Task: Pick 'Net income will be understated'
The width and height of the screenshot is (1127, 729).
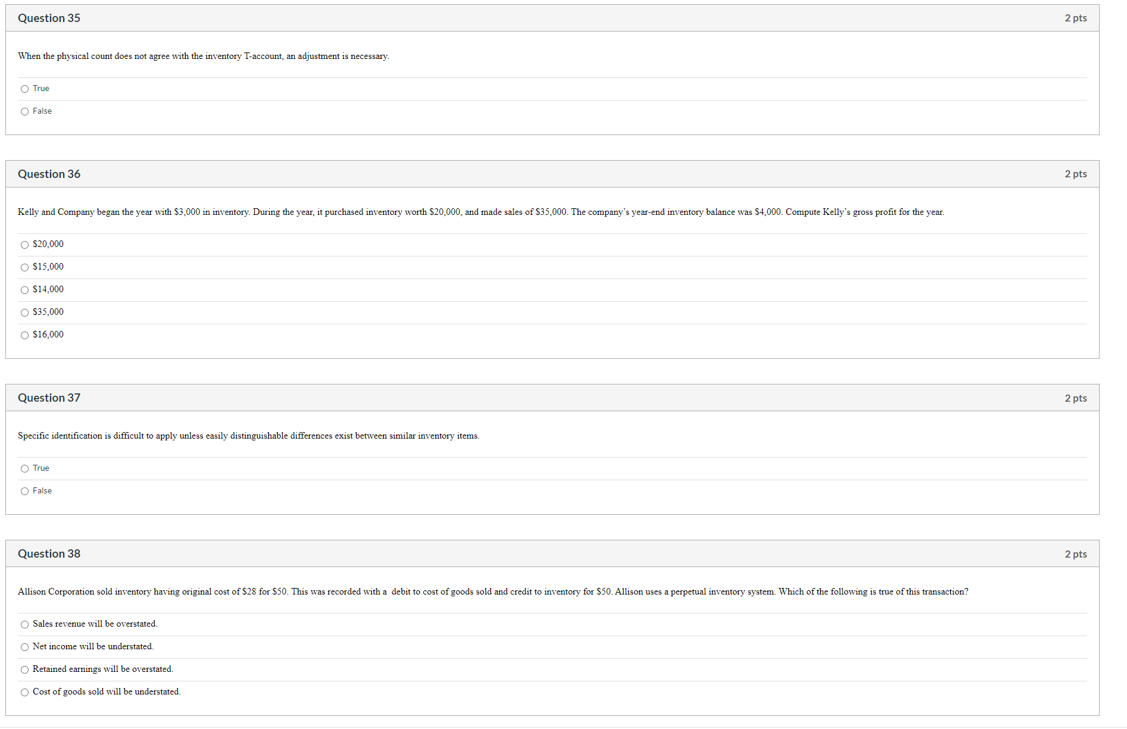Action: tap(24, 647)
